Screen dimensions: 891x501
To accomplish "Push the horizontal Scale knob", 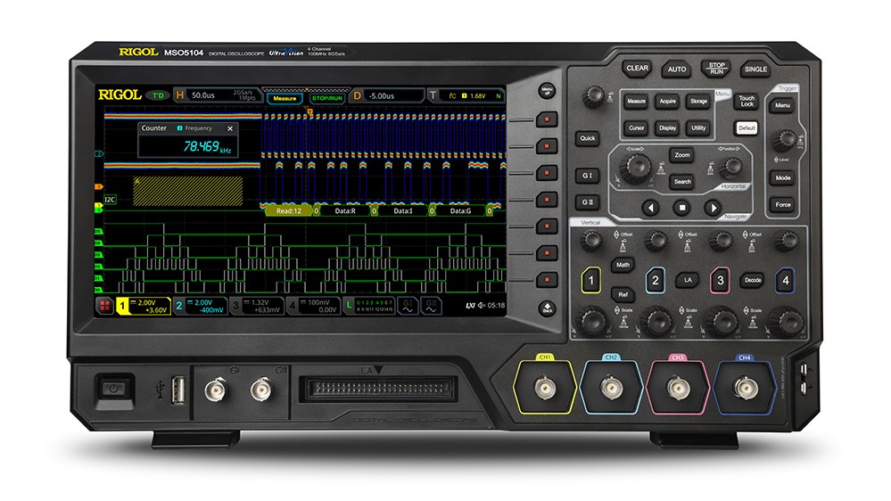I will [x=635, y=168].
